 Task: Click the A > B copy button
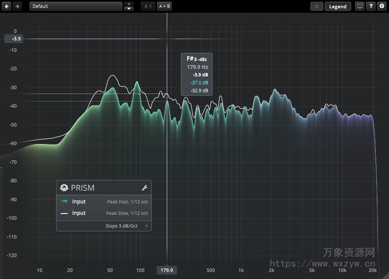click(165, 6)
